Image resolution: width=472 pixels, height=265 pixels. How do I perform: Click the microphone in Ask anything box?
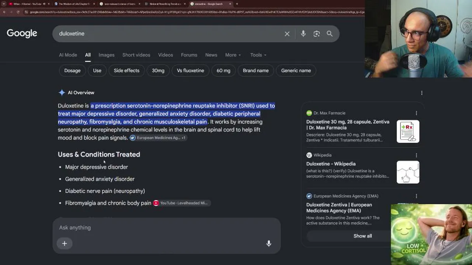click(269, 243)
